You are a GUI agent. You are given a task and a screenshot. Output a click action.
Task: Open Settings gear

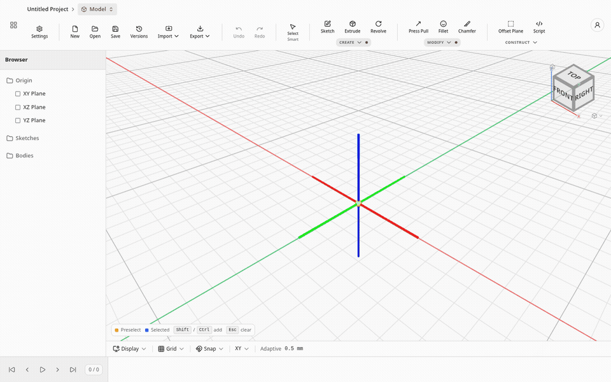point(39,32)
